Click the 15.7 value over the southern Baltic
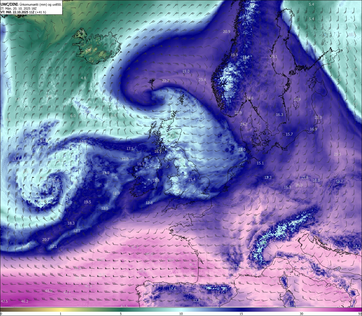 289,134
